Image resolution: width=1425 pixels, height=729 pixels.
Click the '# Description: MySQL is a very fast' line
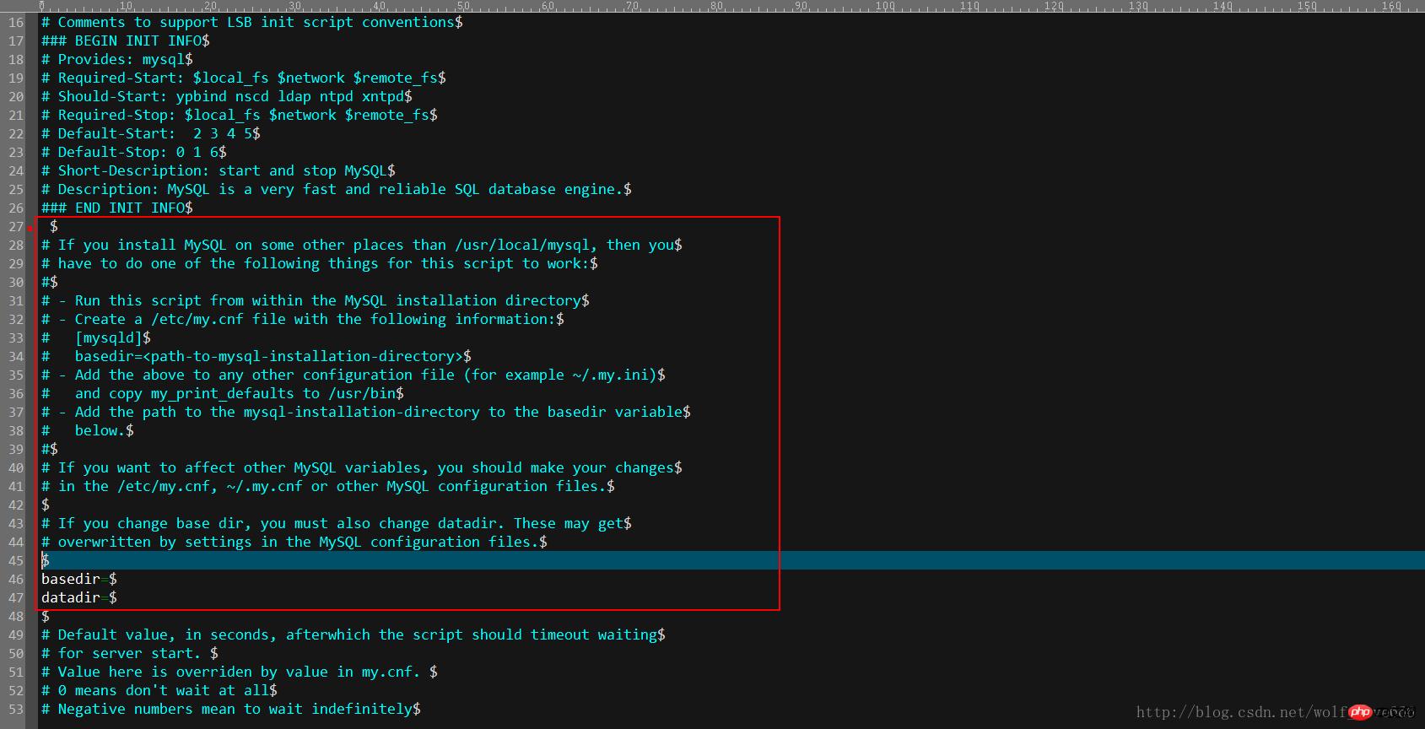click(x=337, y=189)
